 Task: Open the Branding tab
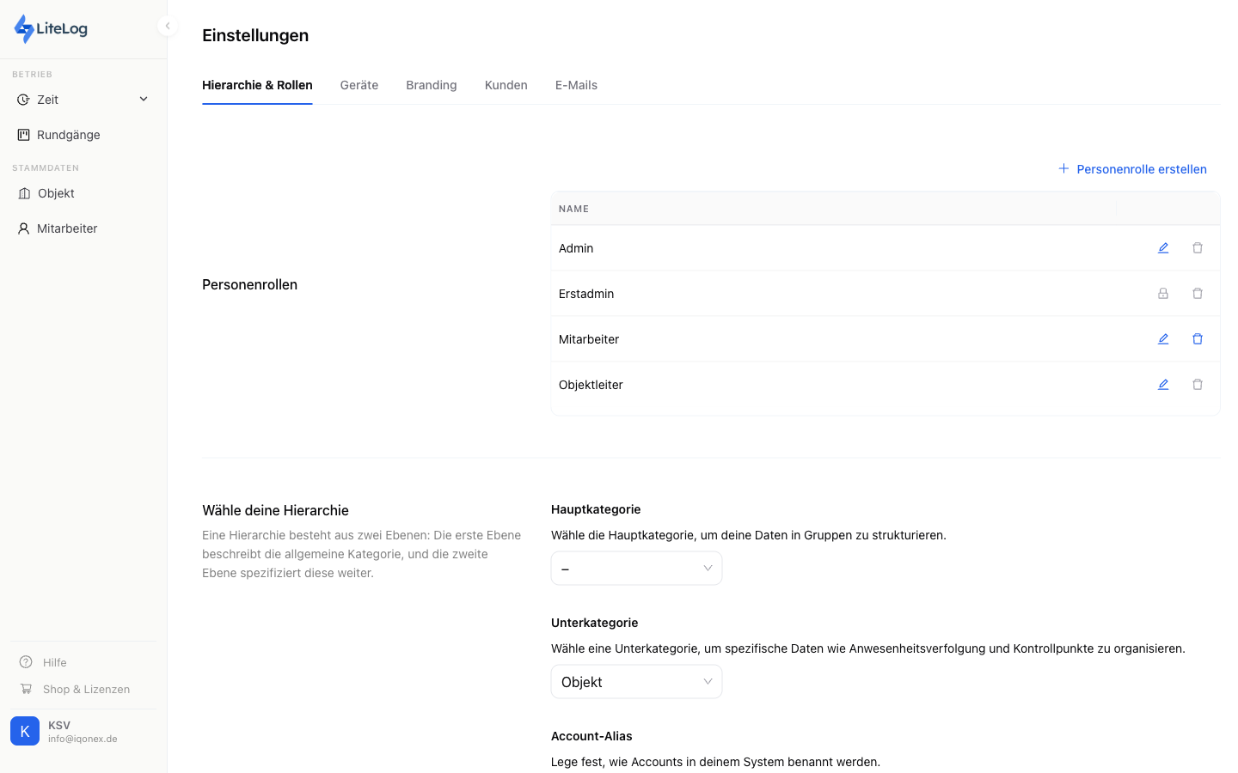tap(432, 85)
